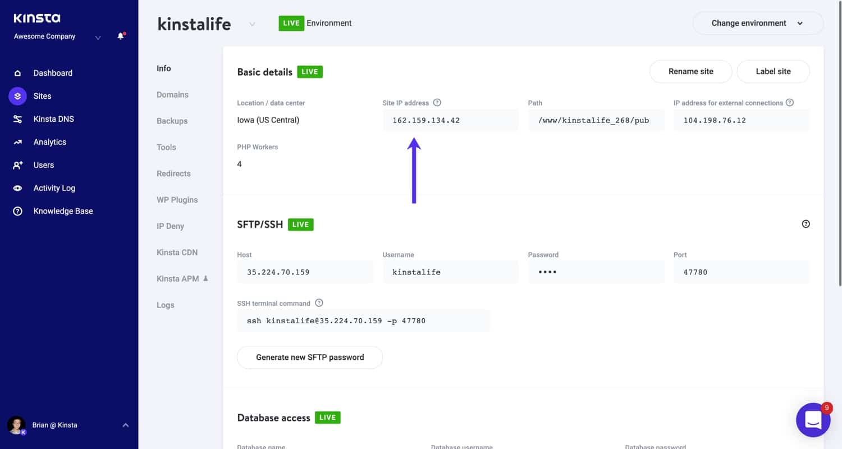Click the Analytics chart icon
The width and height of the screenshot is (842, 449).
17,142
